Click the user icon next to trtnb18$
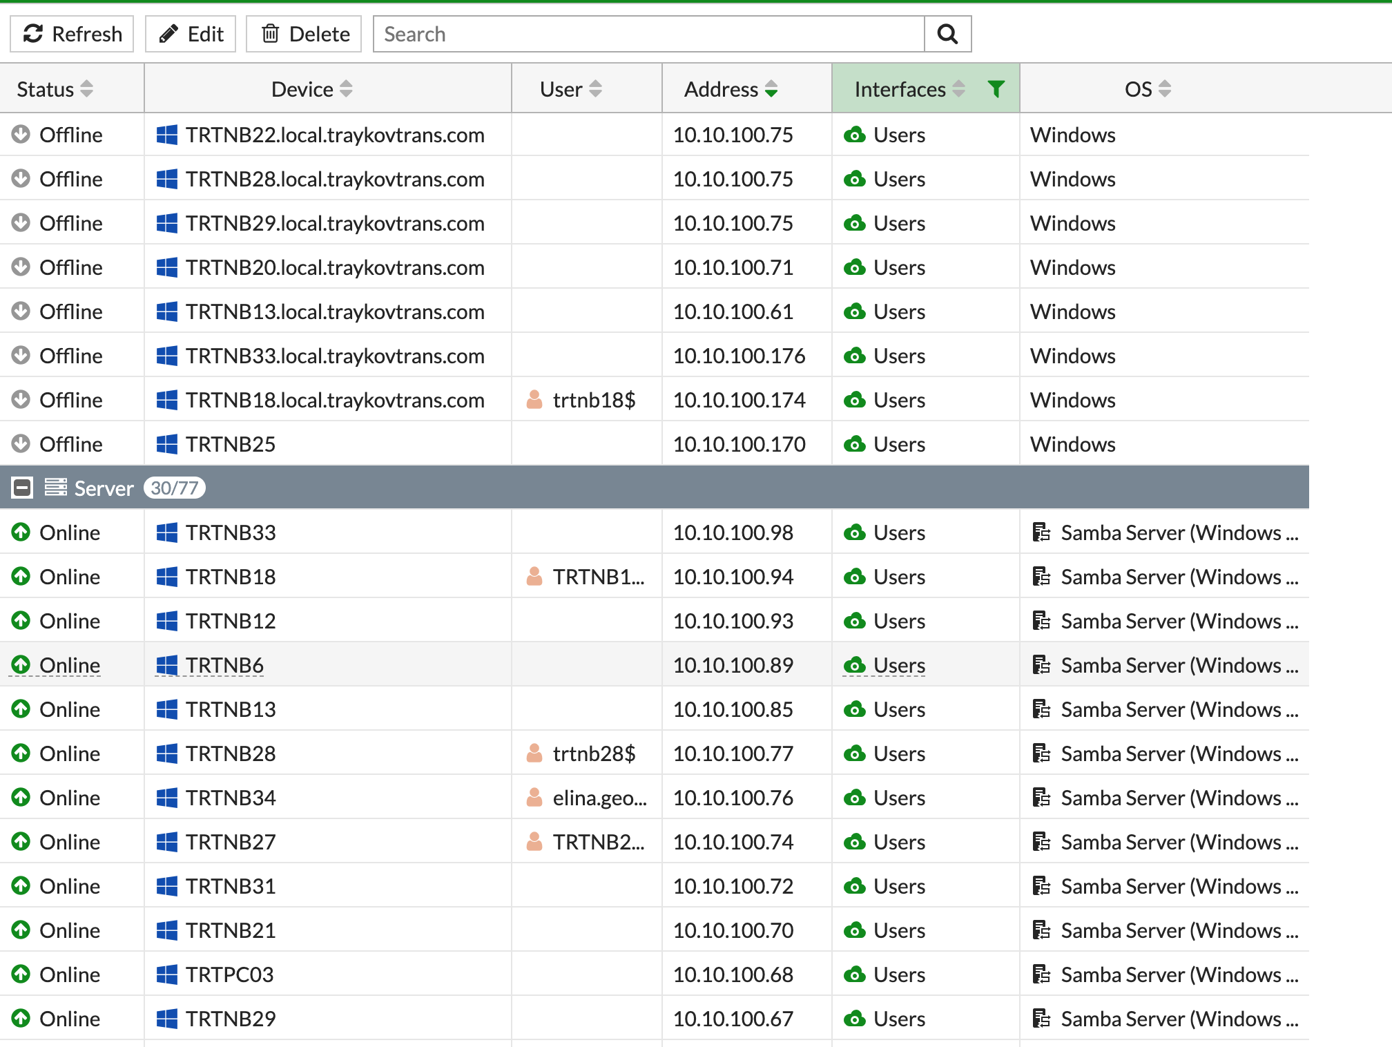Image resolution: width=1392 pixels, height=1047 pixels. [x=534, y=400]
